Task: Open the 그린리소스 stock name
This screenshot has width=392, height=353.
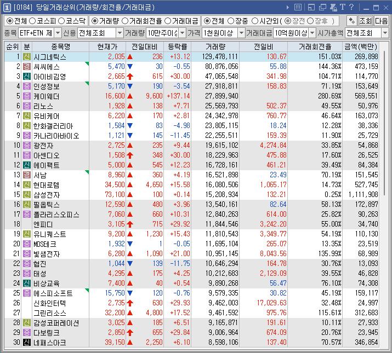Action: click(50, 313)
